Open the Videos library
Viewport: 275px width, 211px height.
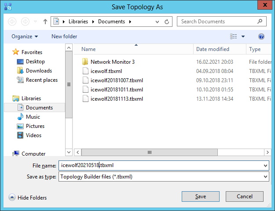[33, 135]
